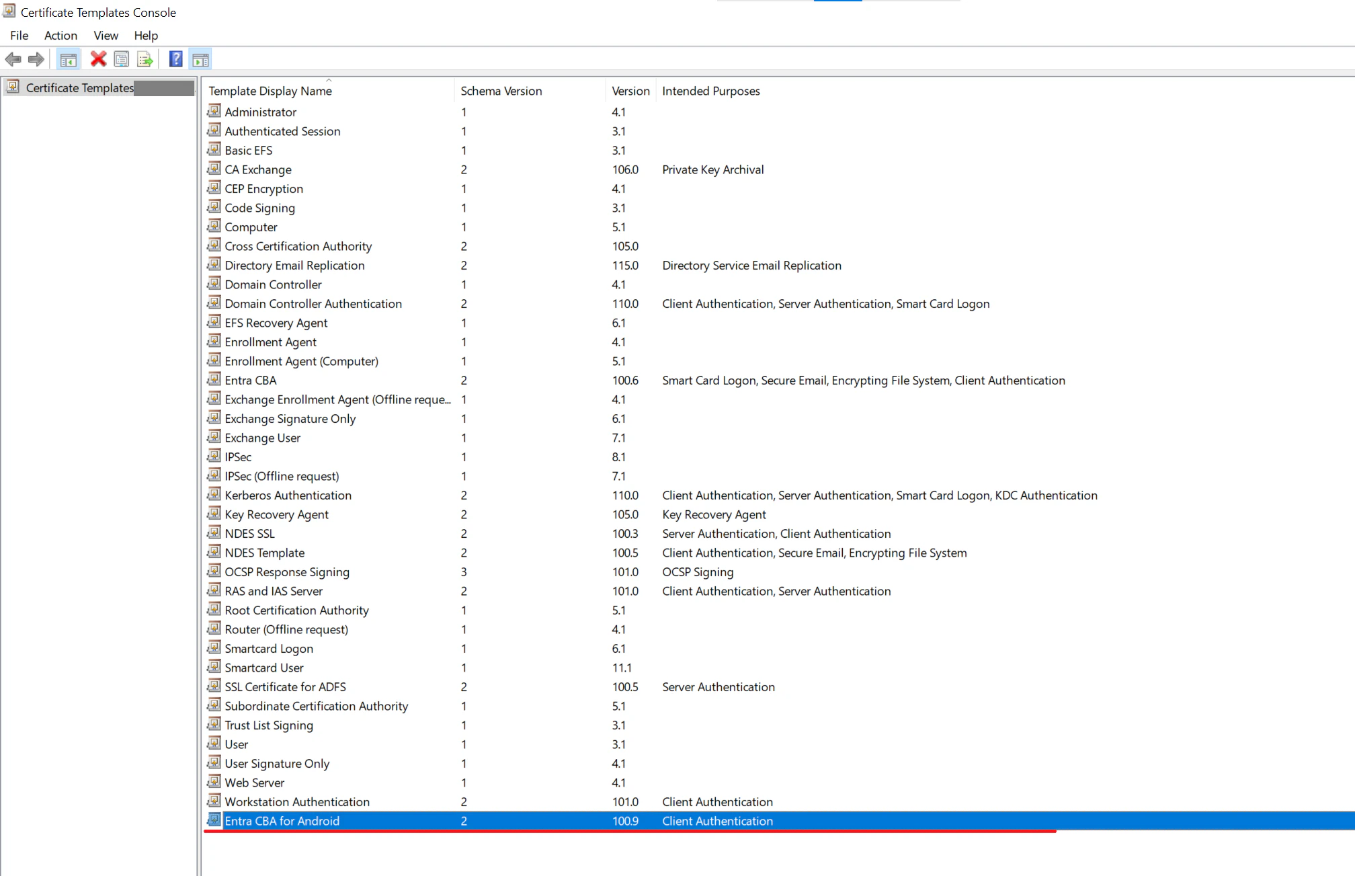Image resolution: width=1355 pixels, height=876 pixels.
Task: Click the icon beside the Basic EFS template
Action: [214, 149]
